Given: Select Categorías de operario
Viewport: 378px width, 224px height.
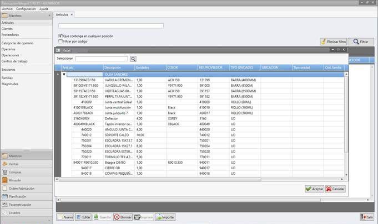Looking at the screenshot, I should (x=17, y=43).
